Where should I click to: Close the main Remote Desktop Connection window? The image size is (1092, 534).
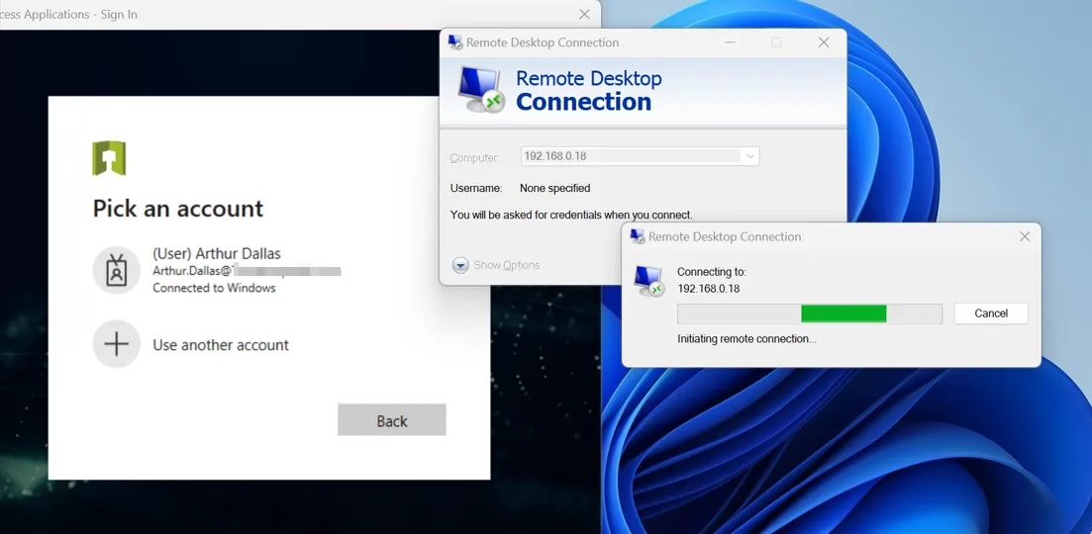(823, 43)
